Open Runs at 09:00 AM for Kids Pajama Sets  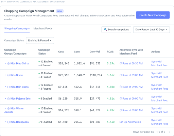133,99
